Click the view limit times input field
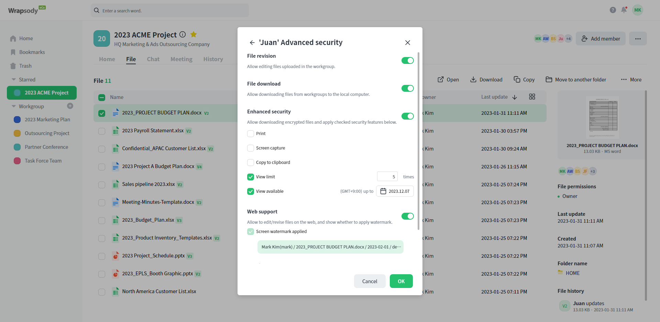 387,176
